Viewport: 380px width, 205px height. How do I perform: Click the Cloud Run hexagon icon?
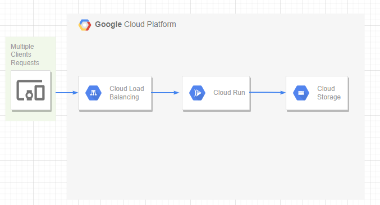tap(197, 93)
